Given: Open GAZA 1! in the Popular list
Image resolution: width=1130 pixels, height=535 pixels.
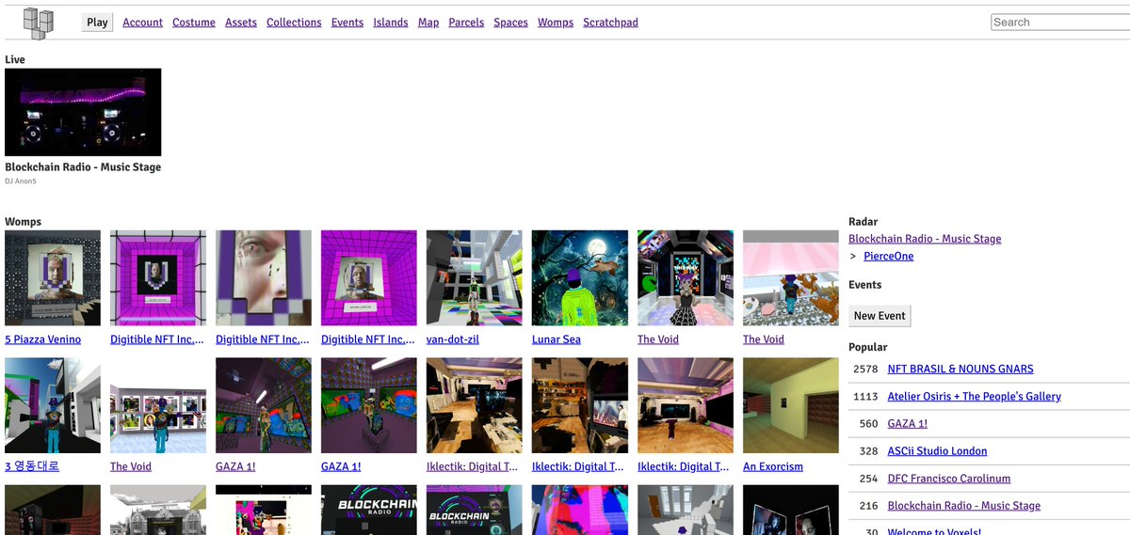Looking at the screenshot, I should coord(908,423).
